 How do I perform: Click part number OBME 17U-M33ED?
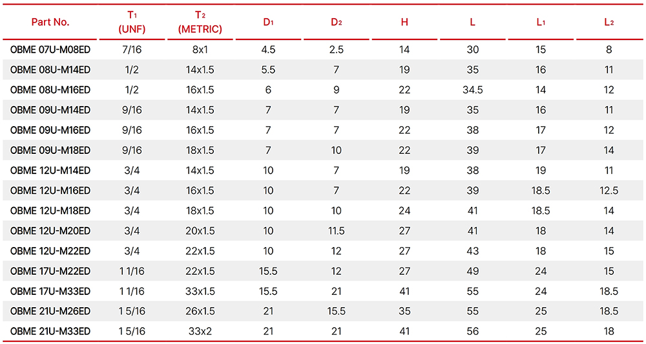click(x=50, y=291)
